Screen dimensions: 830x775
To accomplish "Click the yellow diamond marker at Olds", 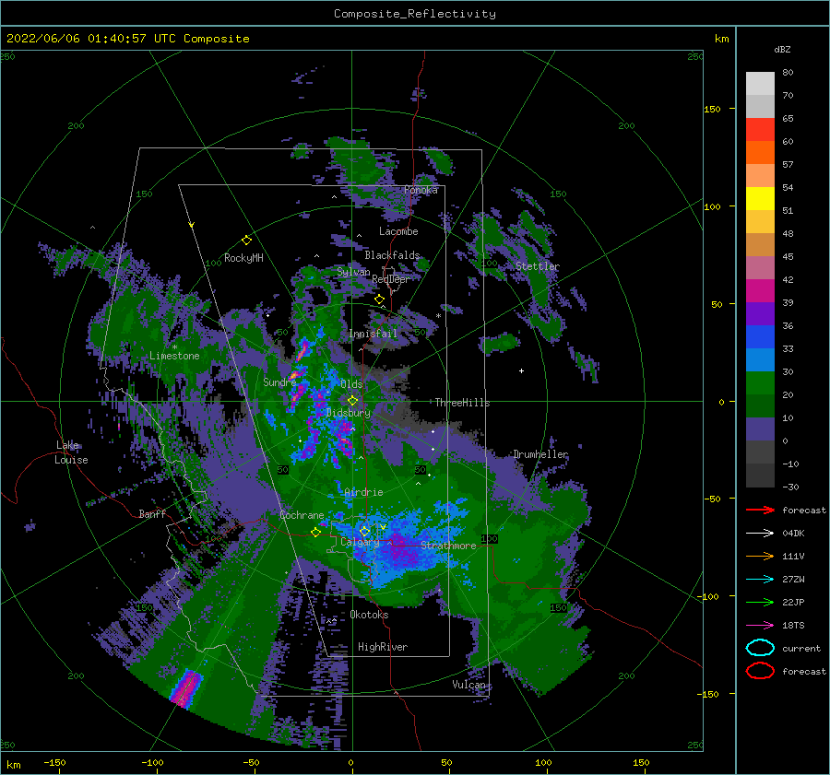I will pos(352,401).
